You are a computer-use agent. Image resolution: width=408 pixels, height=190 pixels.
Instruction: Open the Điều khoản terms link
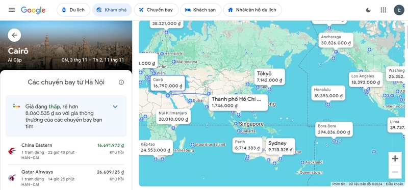click(x=394, y=184)
